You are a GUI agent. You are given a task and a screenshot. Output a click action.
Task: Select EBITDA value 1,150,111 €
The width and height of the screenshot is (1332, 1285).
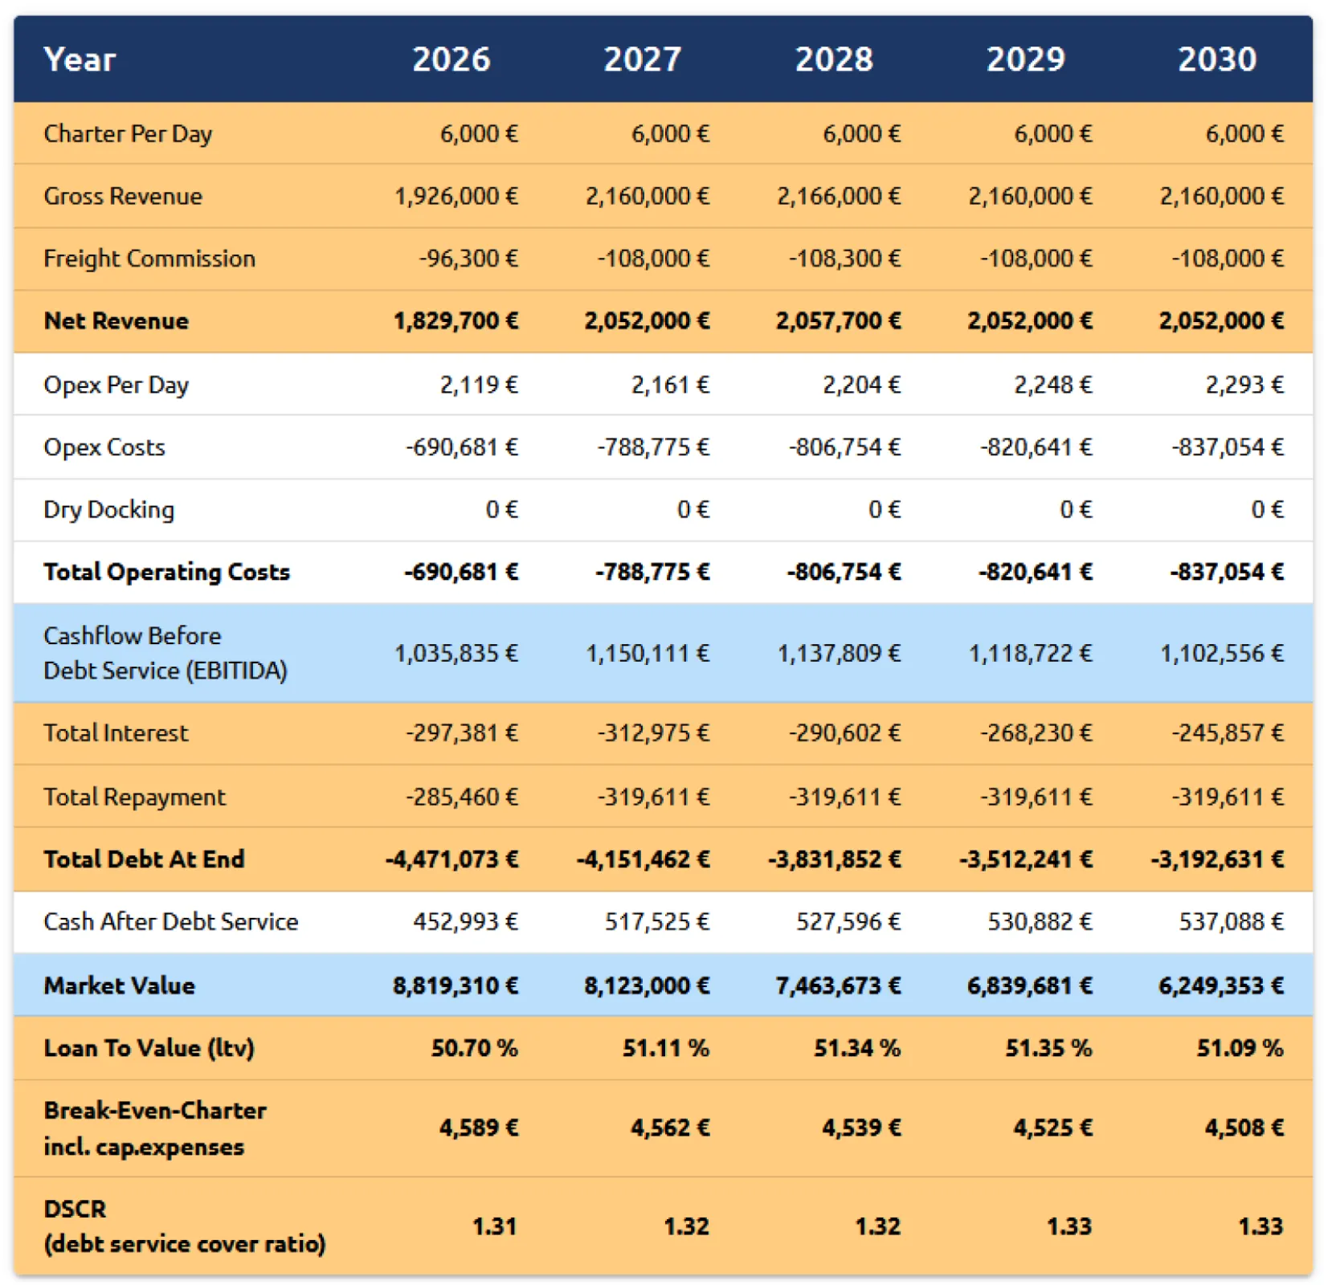tap(647, 653)
